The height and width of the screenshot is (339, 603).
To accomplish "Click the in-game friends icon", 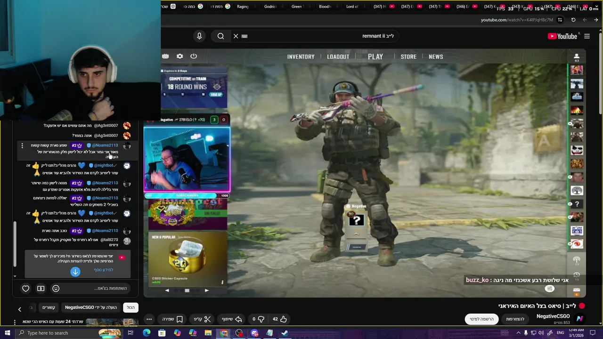I will [x=577, y=56].
